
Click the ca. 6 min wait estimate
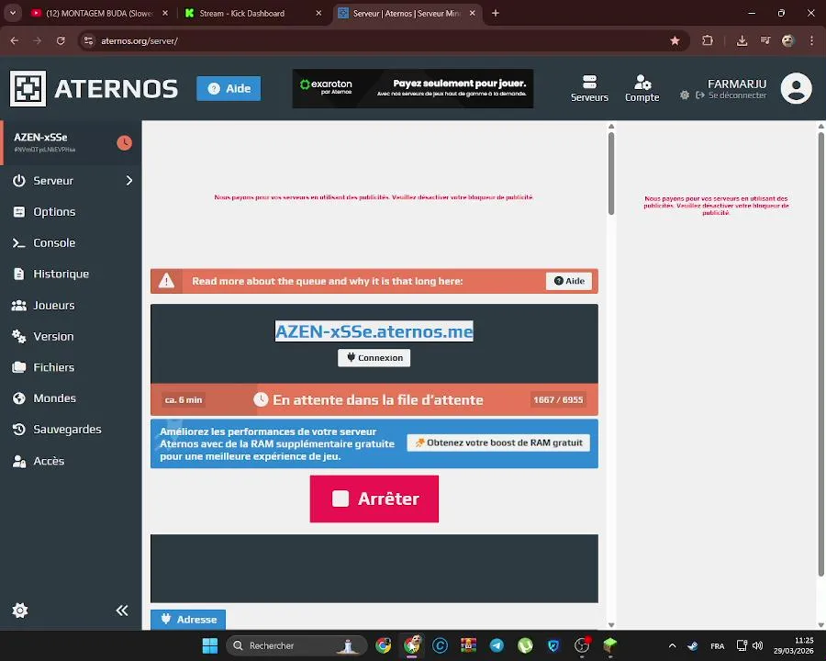click(x=184, y=400)
